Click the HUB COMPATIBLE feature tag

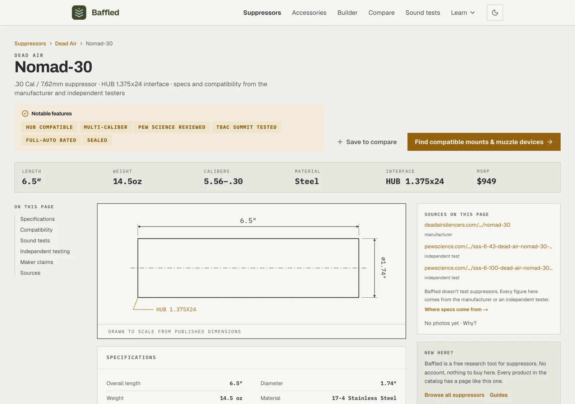click(x=49, y=127)
